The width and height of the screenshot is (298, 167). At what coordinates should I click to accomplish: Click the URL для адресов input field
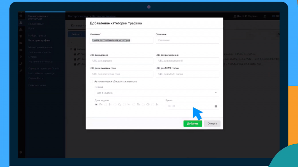121,61
